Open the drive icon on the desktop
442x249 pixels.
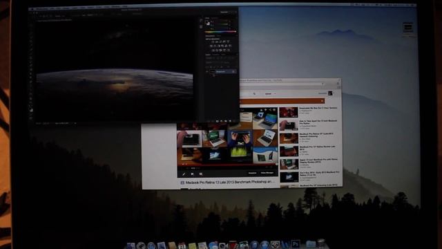(x=408, y=28)
